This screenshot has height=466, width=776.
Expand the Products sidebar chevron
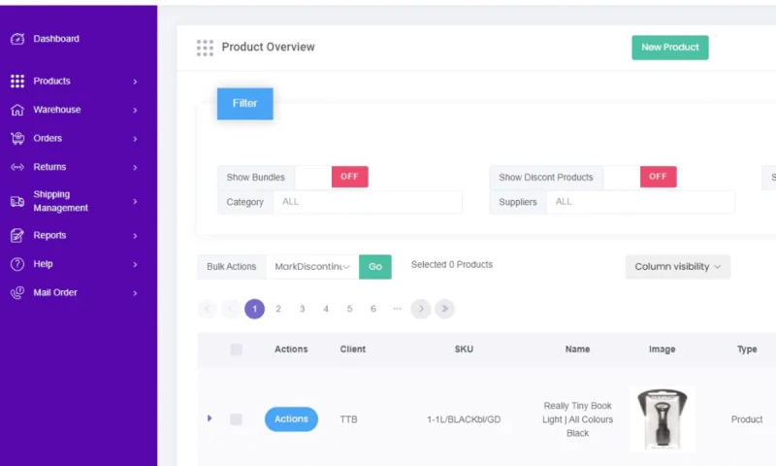coord(135,82)
